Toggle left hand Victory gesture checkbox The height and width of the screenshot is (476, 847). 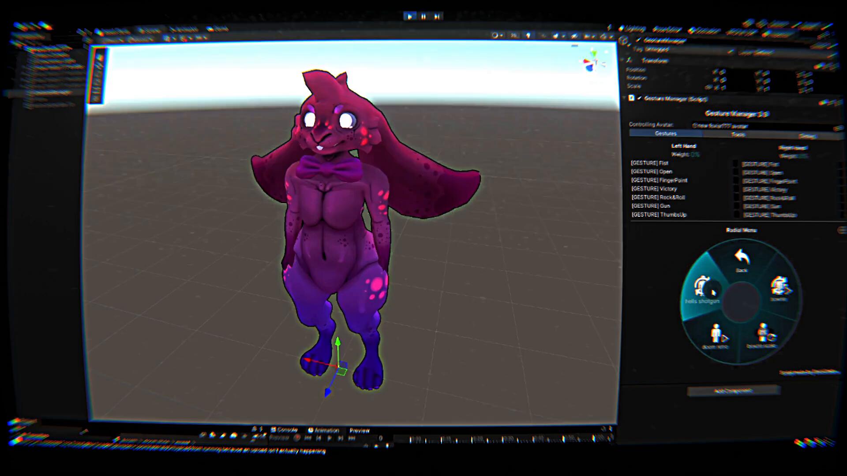735,189
